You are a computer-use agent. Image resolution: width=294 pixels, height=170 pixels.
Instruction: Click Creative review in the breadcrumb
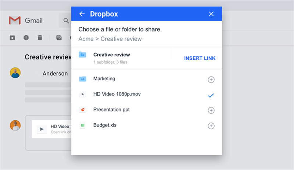pyautogui.click(x=121, y=39)
